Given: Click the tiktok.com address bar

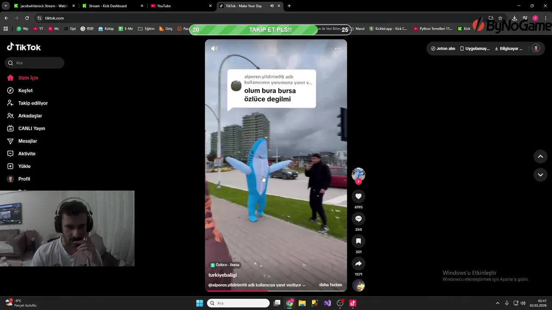Looking at the screenshot, I should point(259,18).
